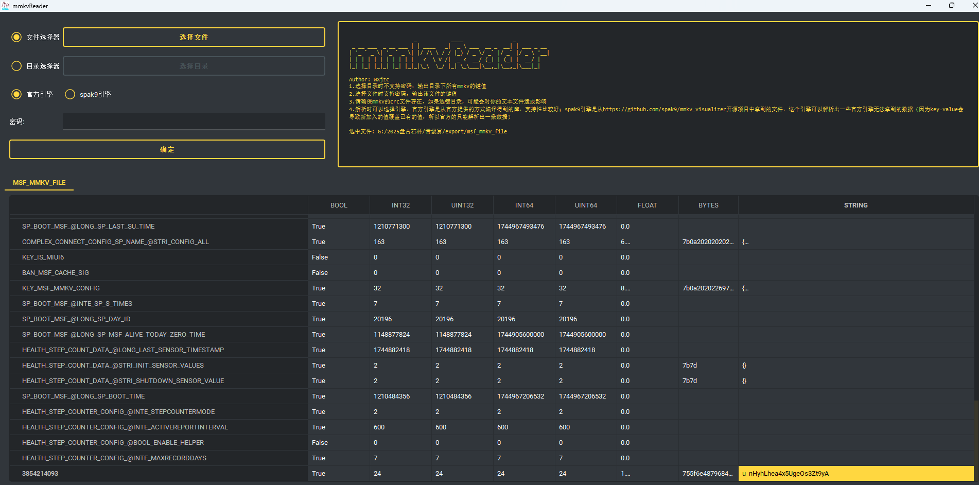The image size is (979, 485).
Task: Sort by the BOOL column header
Action: coord(339,205)
